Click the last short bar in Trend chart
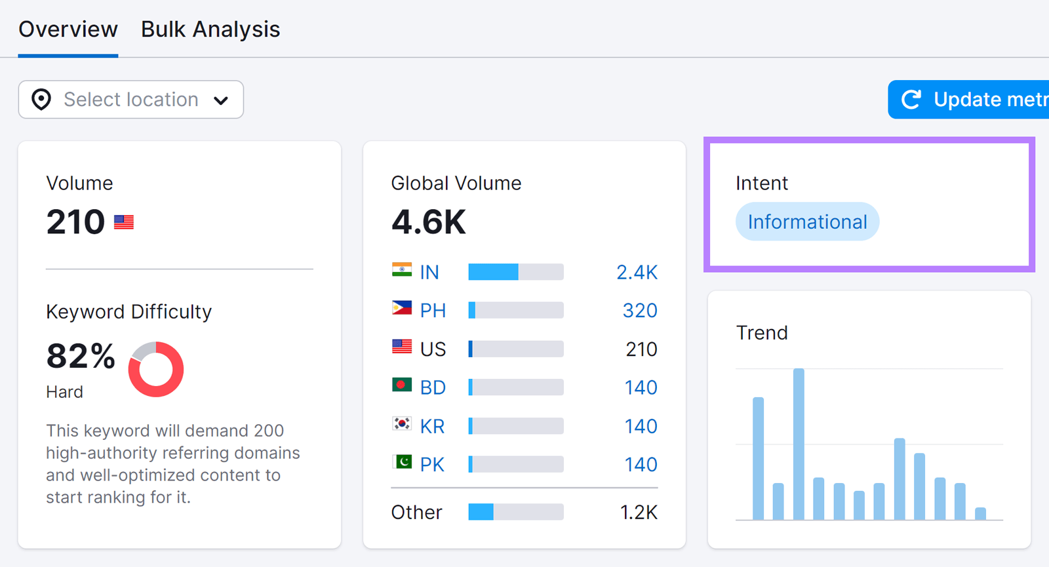This screenshot has height=567, width=1049. coord(980,513)
